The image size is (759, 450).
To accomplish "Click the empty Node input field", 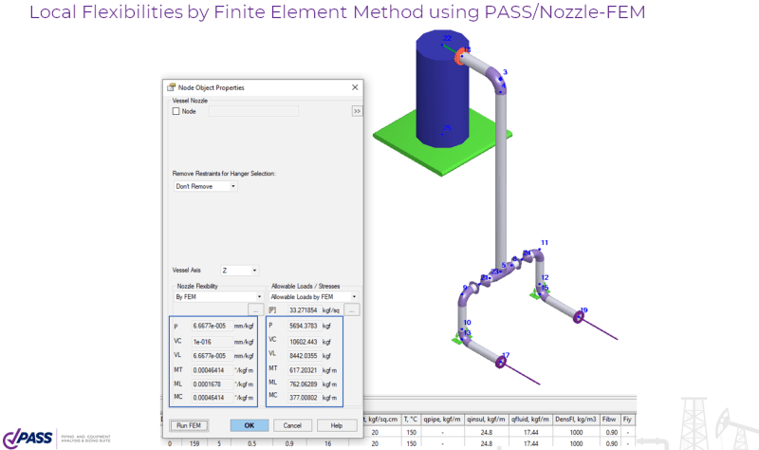I will 253,111.
